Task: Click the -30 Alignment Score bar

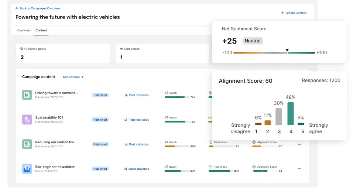Action: coord(264,146)
